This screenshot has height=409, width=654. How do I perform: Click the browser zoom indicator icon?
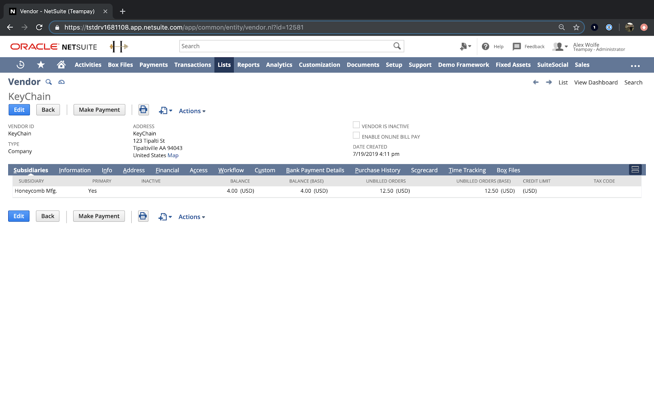(x=562, y=27)
